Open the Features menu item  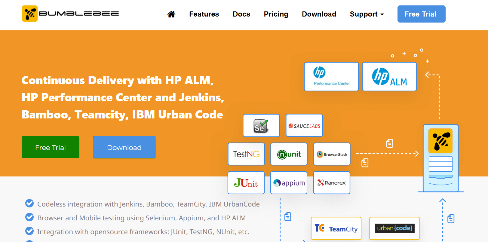click(204, 14)
